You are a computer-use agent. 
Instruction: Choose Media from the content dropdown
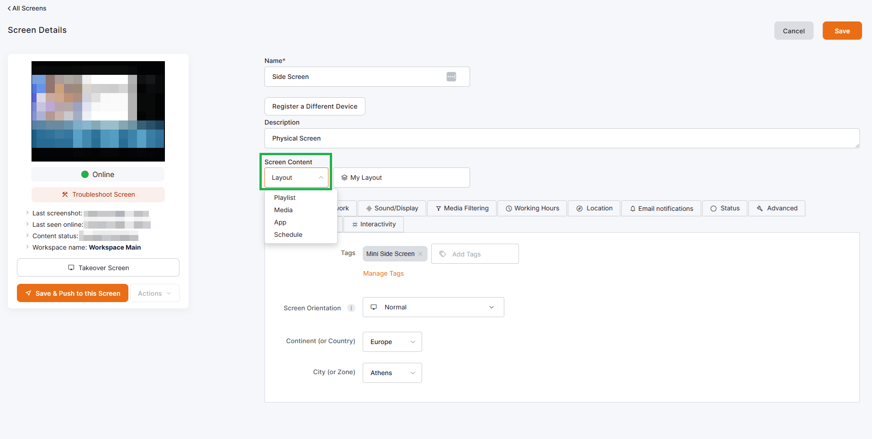[283, 210]
